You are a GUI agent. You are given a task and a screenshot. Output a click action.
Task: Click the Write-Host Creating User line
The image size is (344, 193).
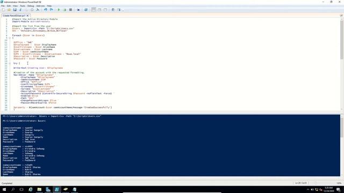38,68
